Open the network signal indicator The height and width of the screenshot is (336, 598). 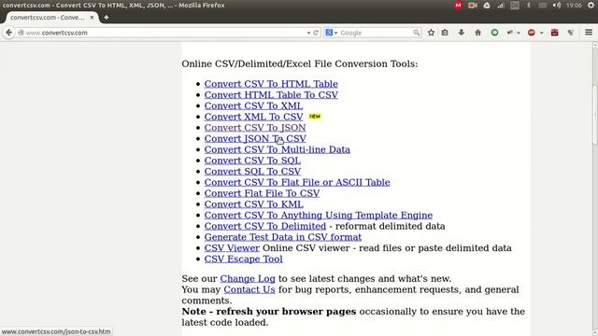tap(501, 6)
